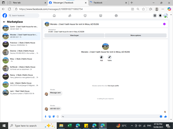The height and width of the screenshot is (129, 173).
Task: Open the Favorites list icon
Action: coord(151,9)
